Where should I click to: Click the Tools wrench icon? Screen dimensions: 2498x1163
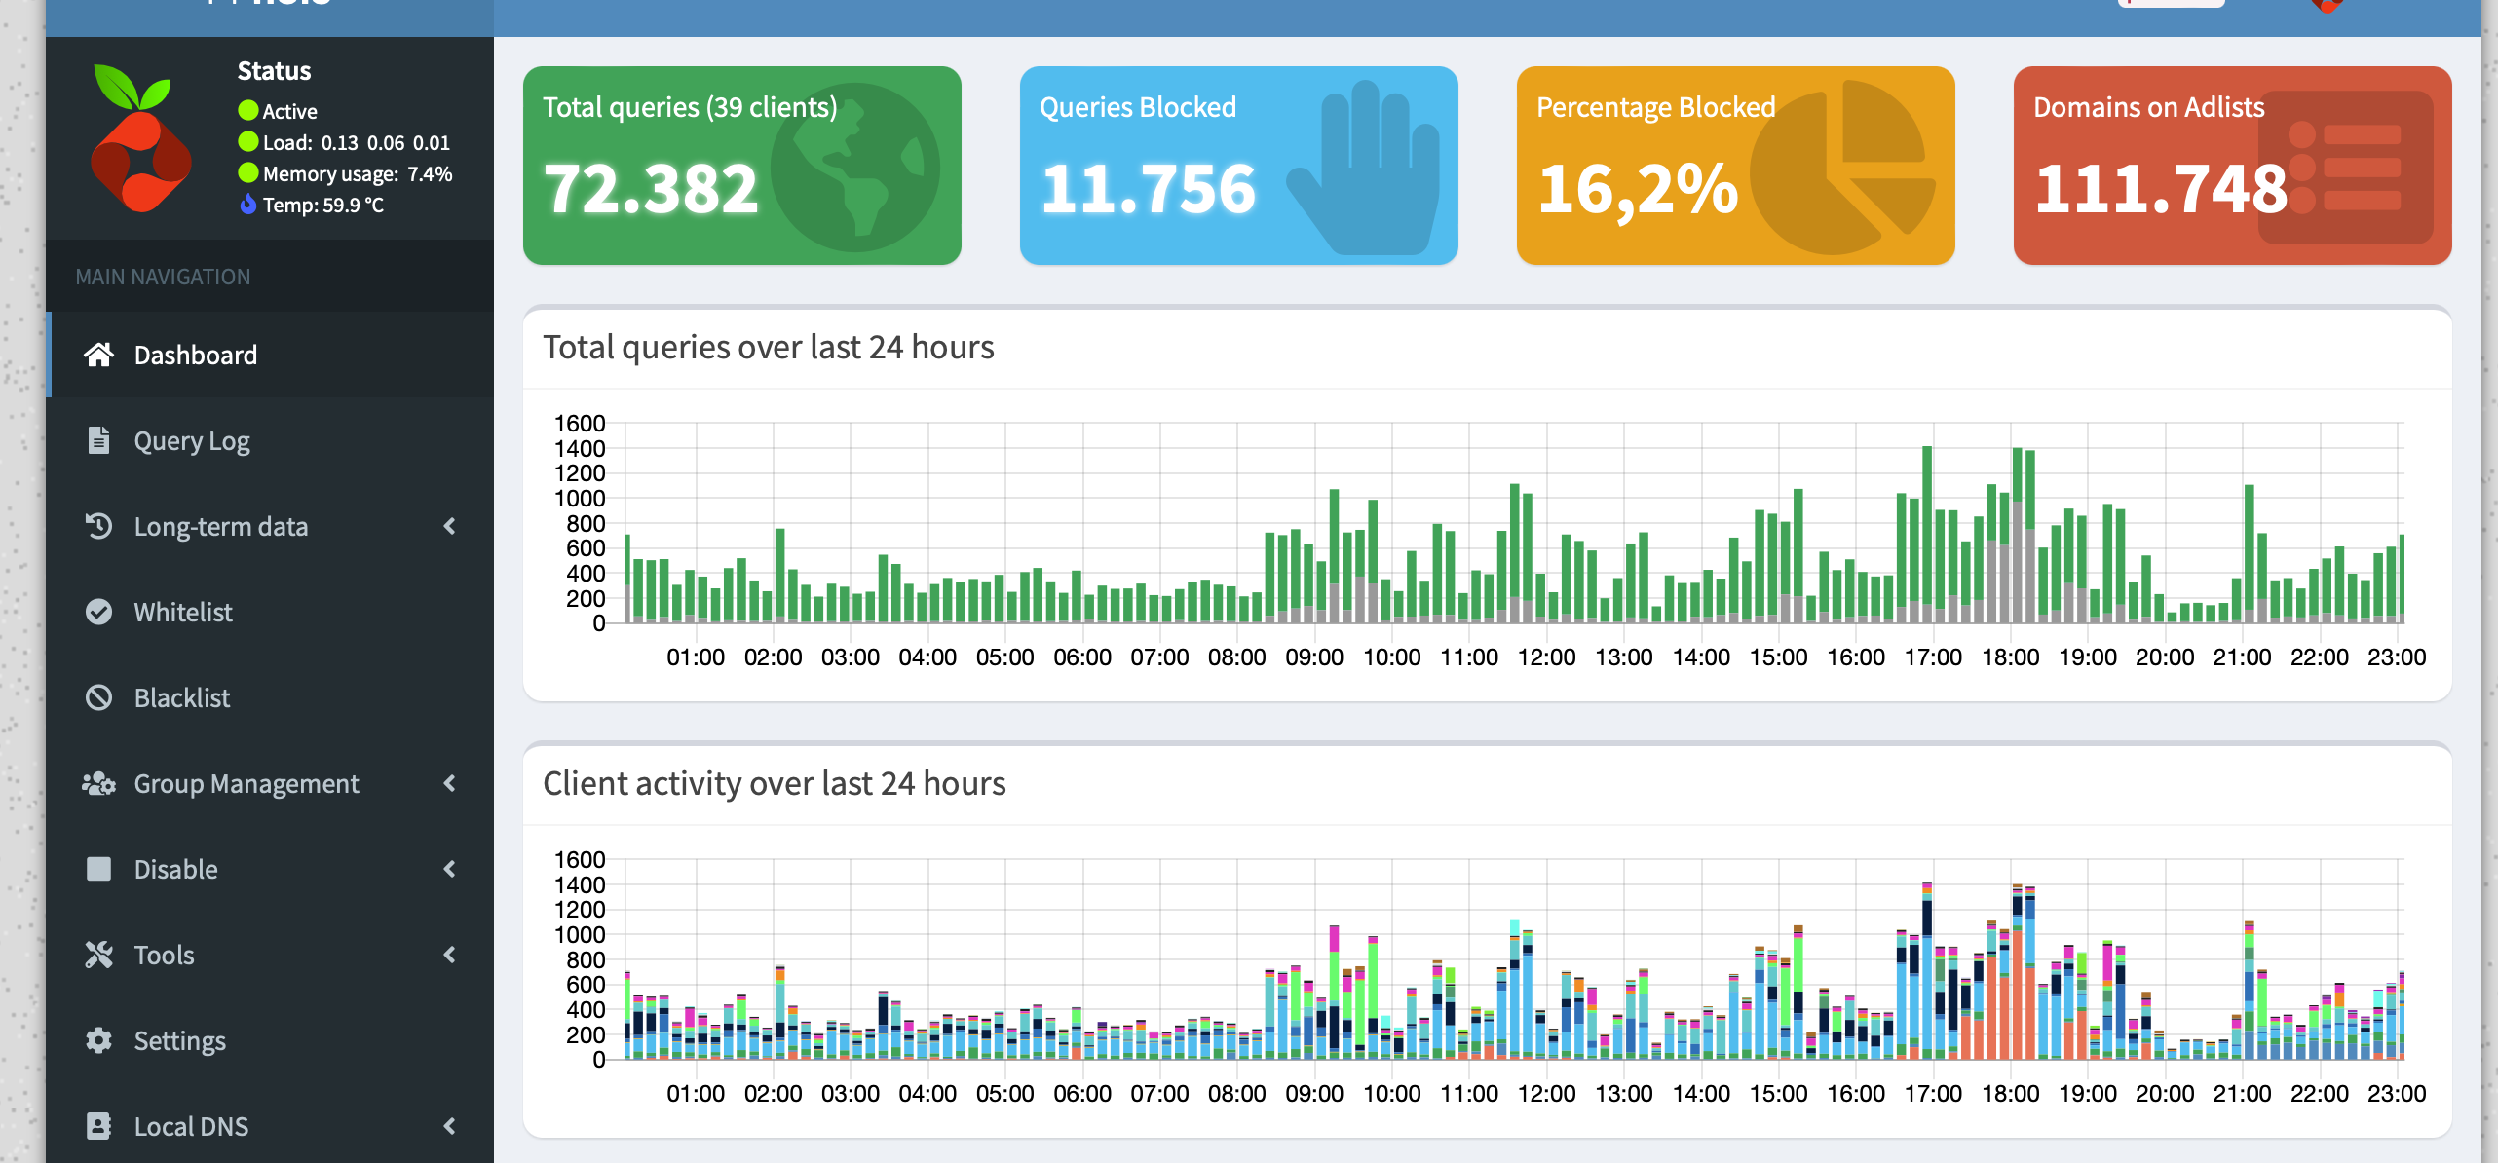98,955
